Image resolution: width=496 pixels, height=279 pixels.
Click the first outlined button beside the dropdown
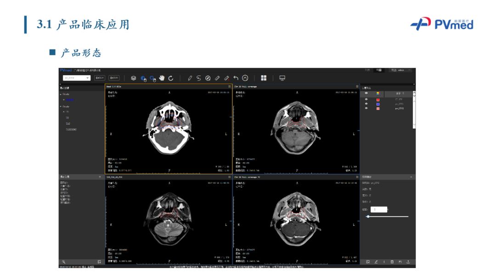(100, 77)
